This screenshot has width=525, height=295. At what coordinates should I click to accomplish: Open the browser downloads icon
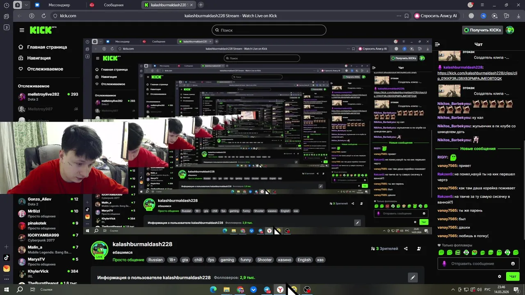(518, 16)
